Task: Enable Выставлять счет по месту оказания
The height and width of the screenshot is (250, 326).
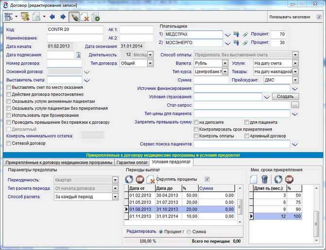Action: click(x=9, y=87)
